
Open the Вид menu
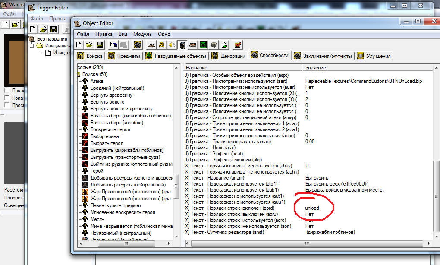(x=123, y=34)
